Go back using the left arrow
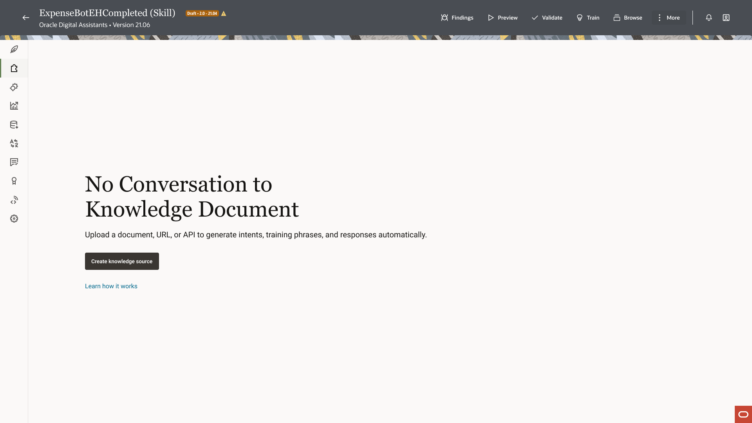This screenshot has width=752, height=423. 26,18
